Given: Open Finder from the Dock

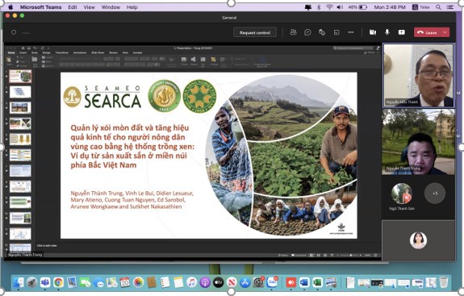Looking at the screenshot, I should pos(19,283).
